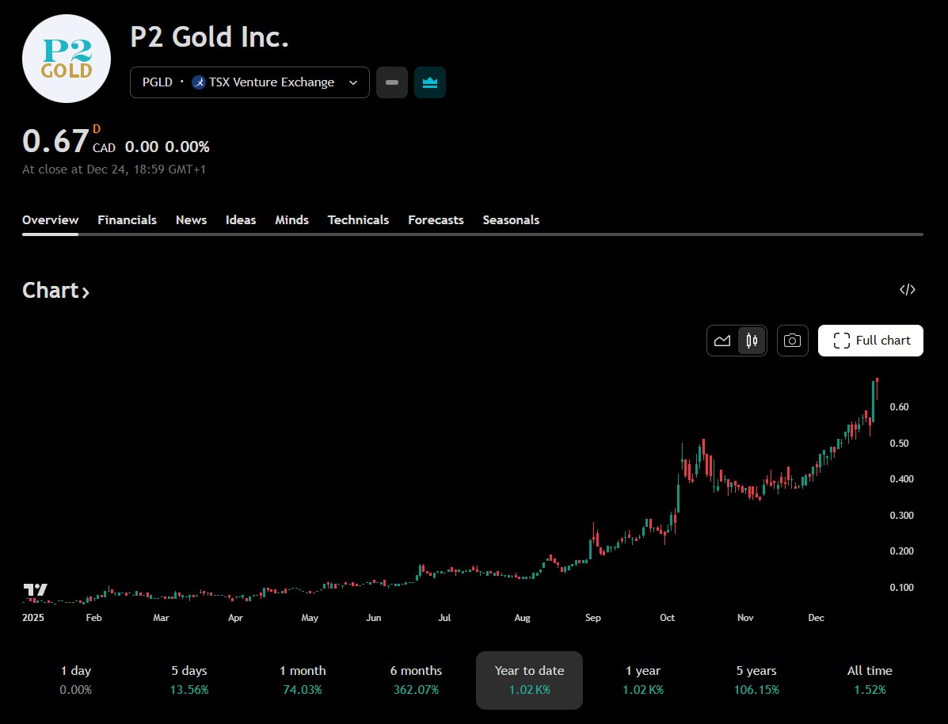948x724 pixels.
Task: Select the Overview tab
Action: pos(50,220)
